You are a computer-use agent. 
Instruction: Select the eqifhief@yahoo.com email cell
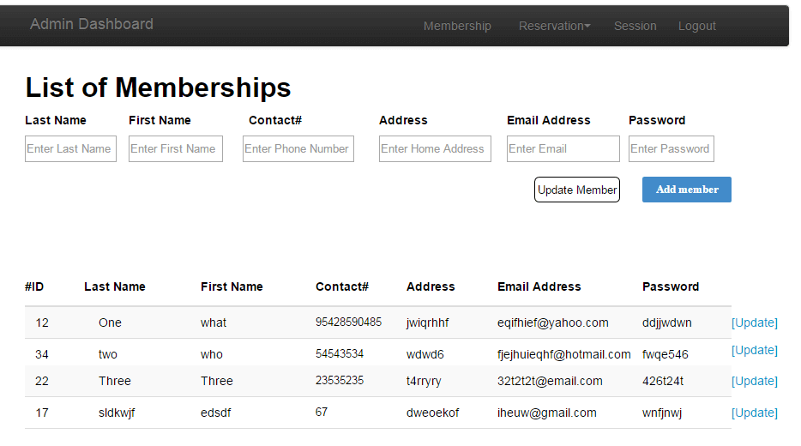pos(553,322)
